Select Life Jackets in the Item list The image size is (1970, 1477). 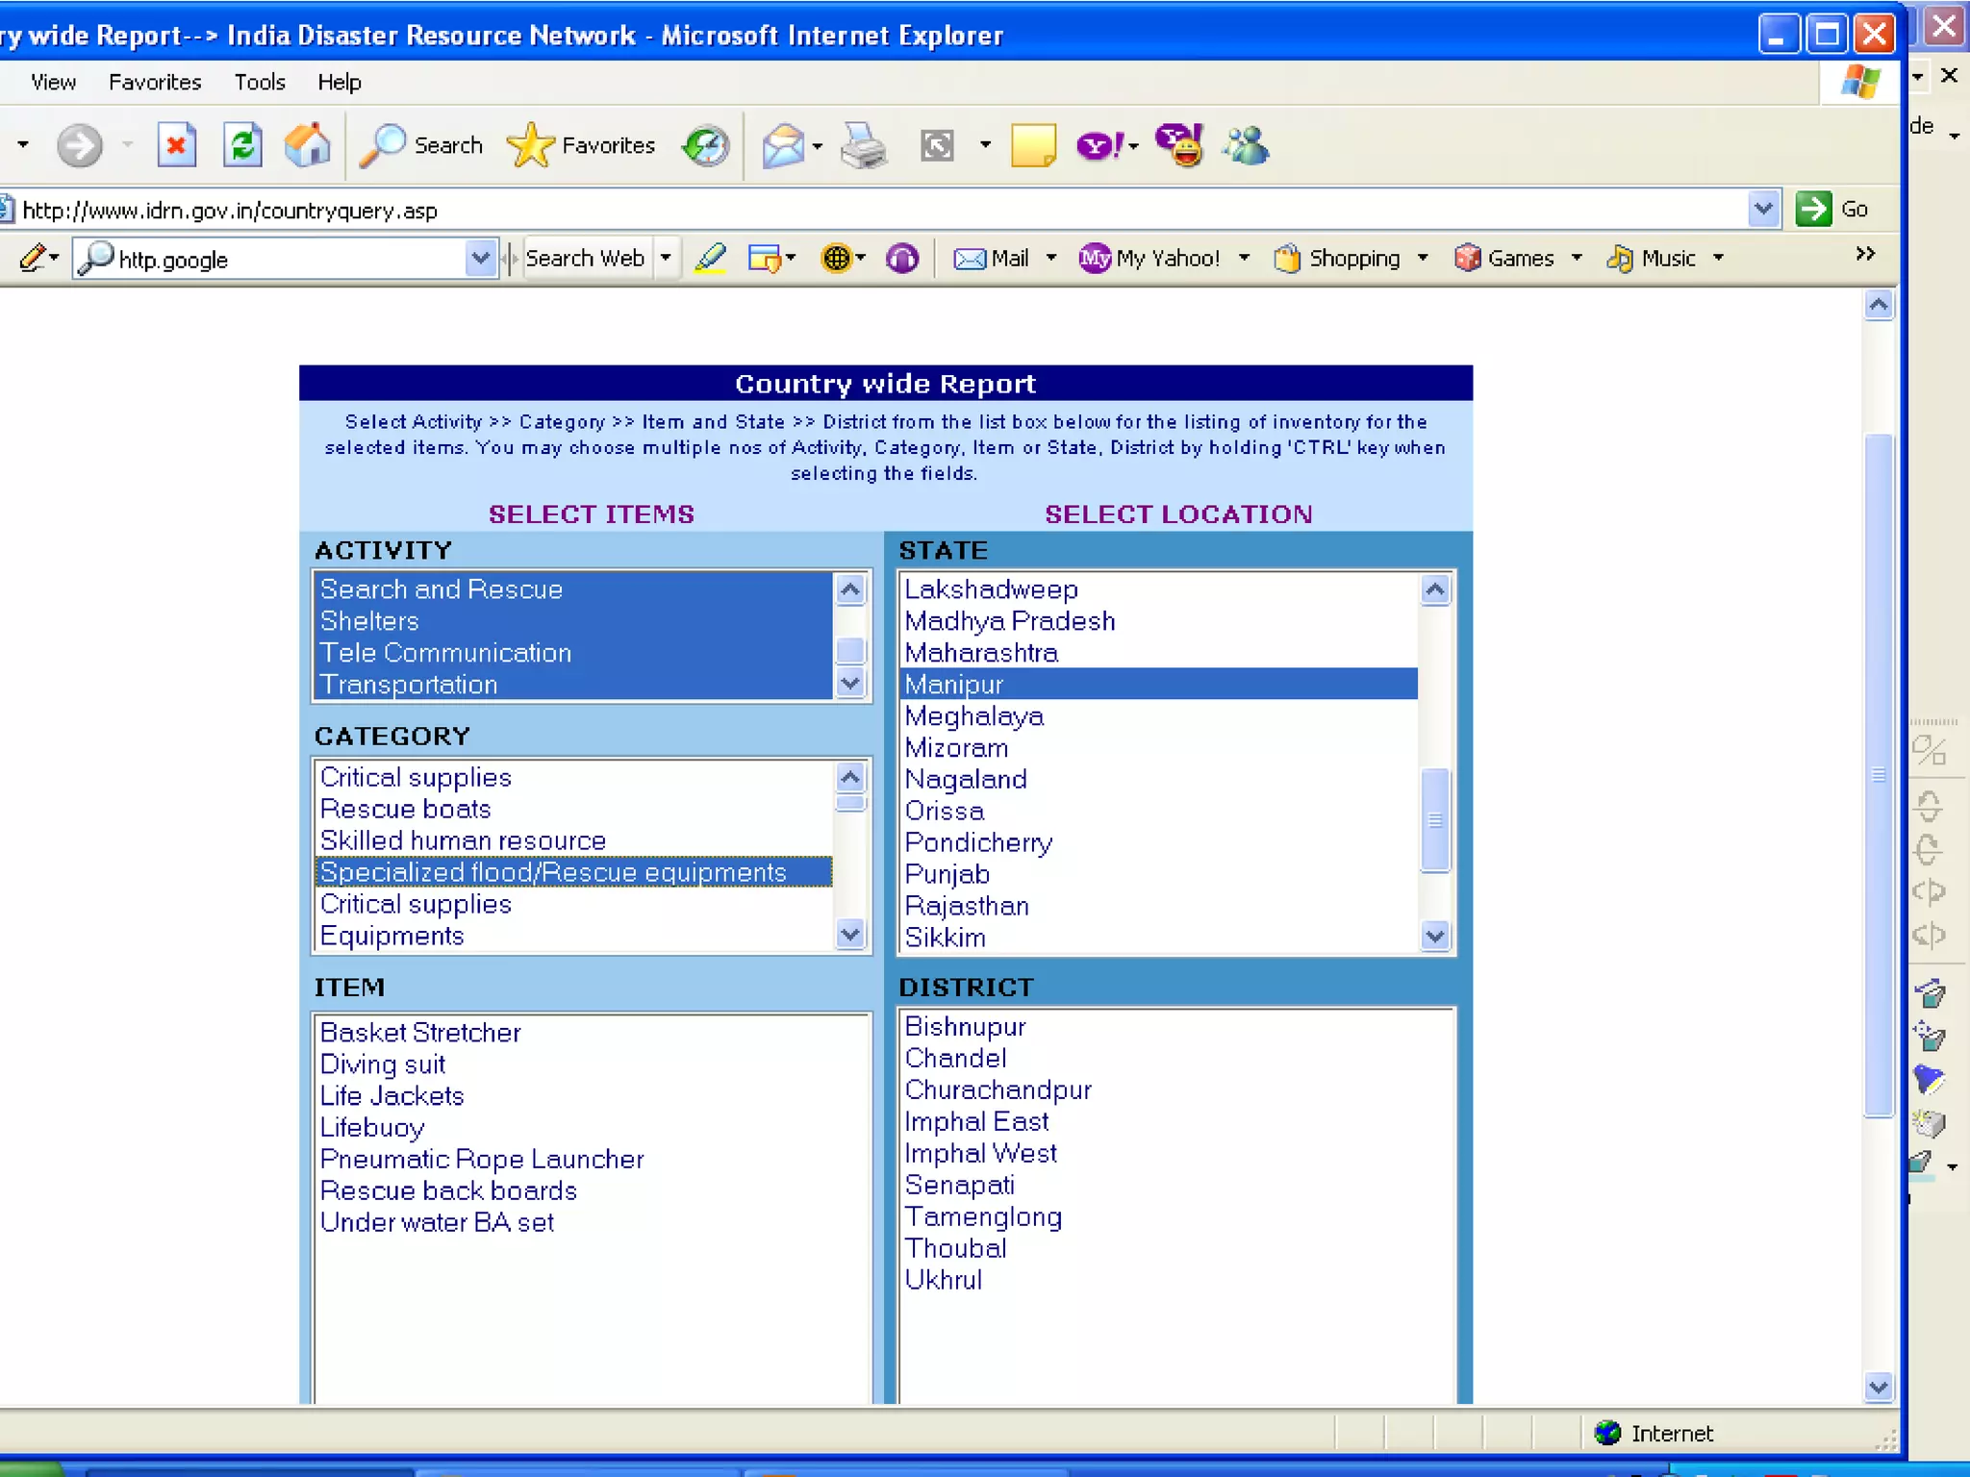[x=391, y=1096]
